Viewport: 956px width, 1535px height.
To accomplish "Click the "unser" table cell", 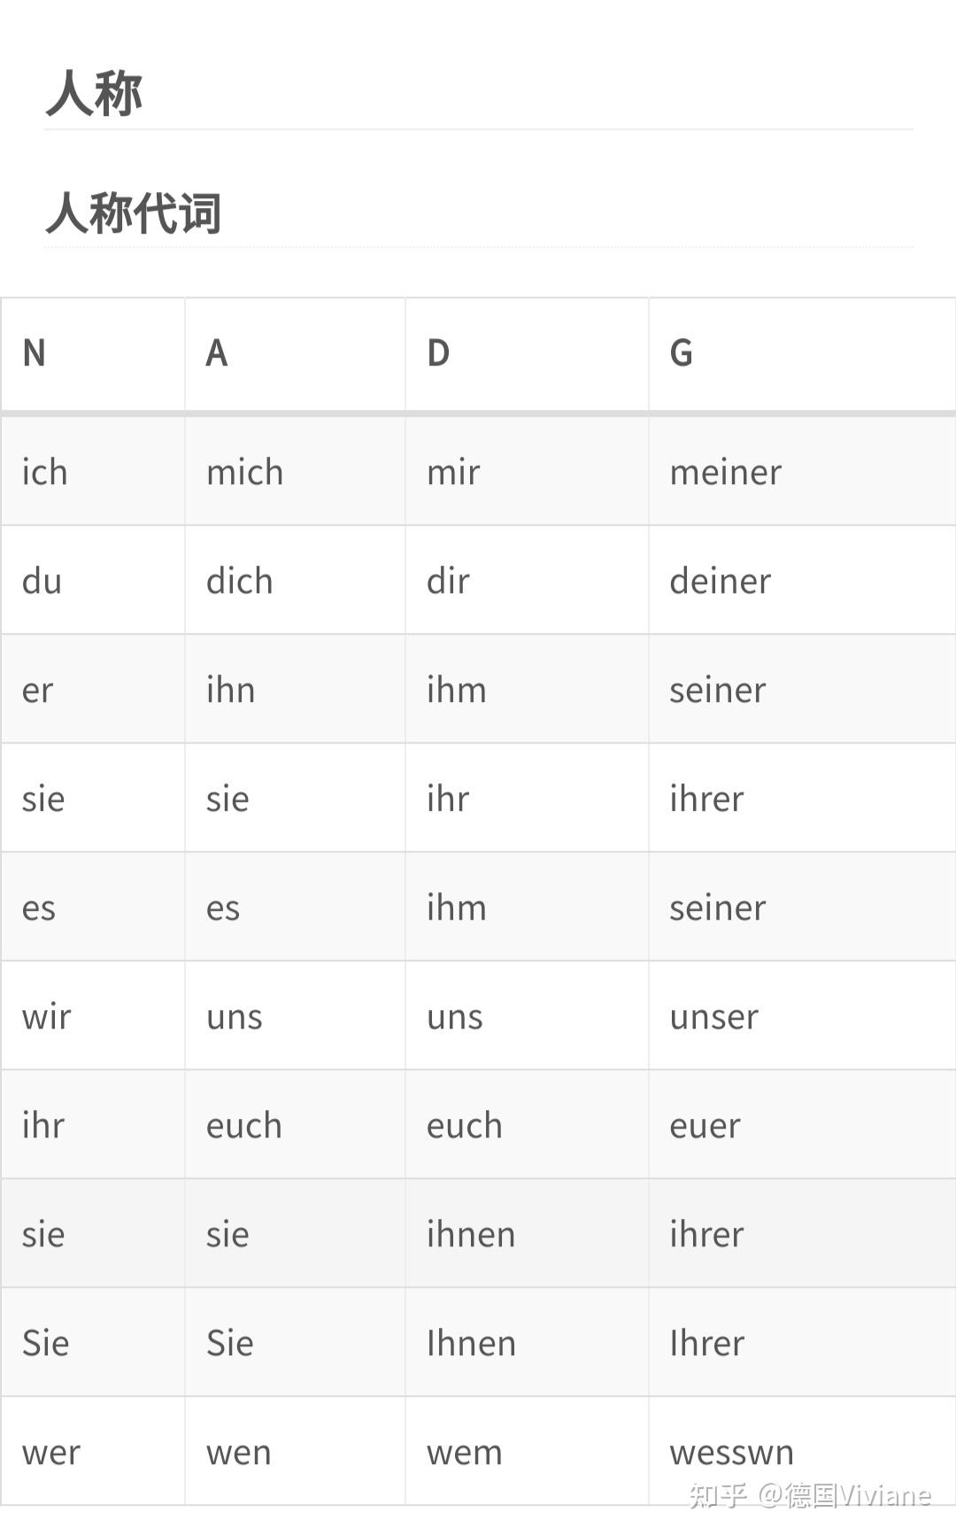I will [x=714, y=1016].
